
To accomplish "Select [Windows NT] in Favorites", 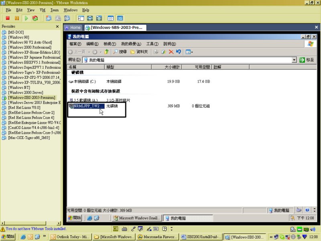I will coord(19,88).
